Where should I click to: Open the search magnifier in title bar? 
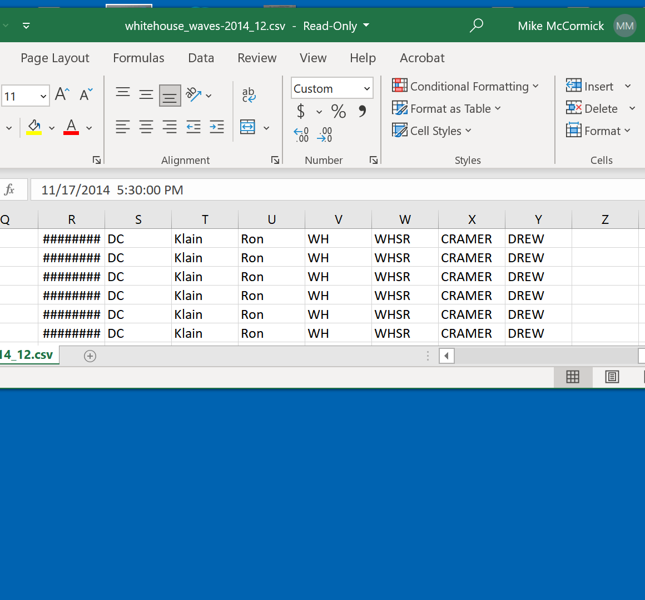tap(476, 26)
